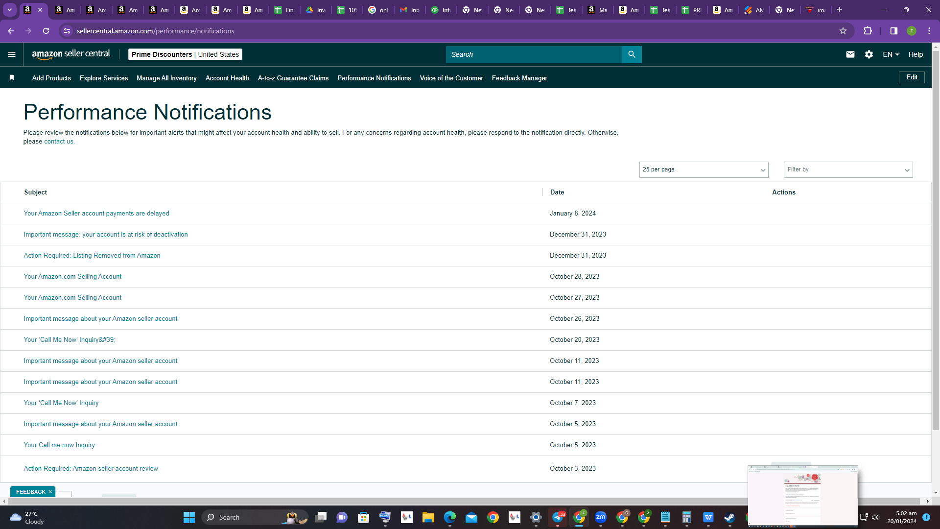Viewport: 940px width, 529px height.
Task: Open the Windows Start menu
Action: pyautogui.click(x=189, y=517)
